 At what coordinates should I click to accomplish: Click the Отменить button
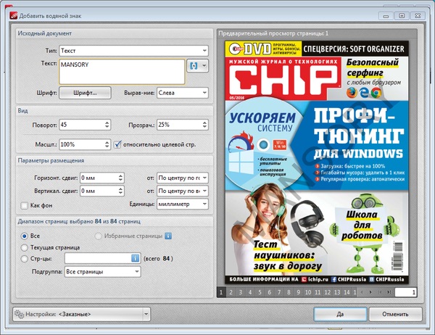(x=395, y=314)
